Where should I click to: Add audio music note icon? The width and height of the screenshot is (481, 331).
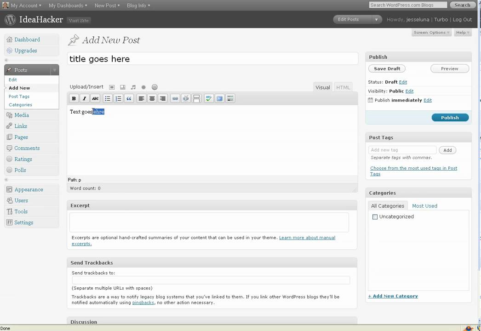point(133,87)
